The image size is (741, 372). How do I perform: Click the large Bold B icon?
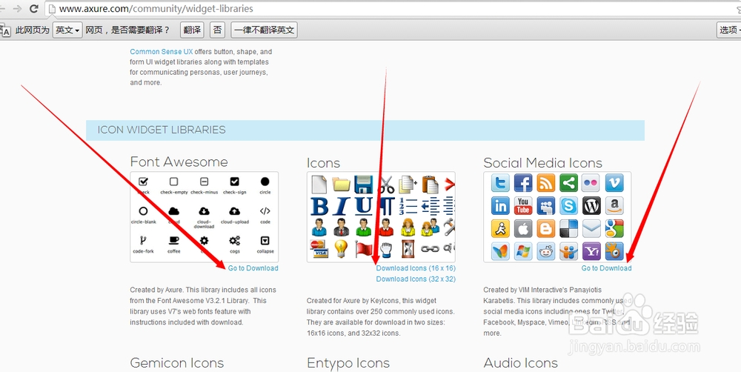319,207
